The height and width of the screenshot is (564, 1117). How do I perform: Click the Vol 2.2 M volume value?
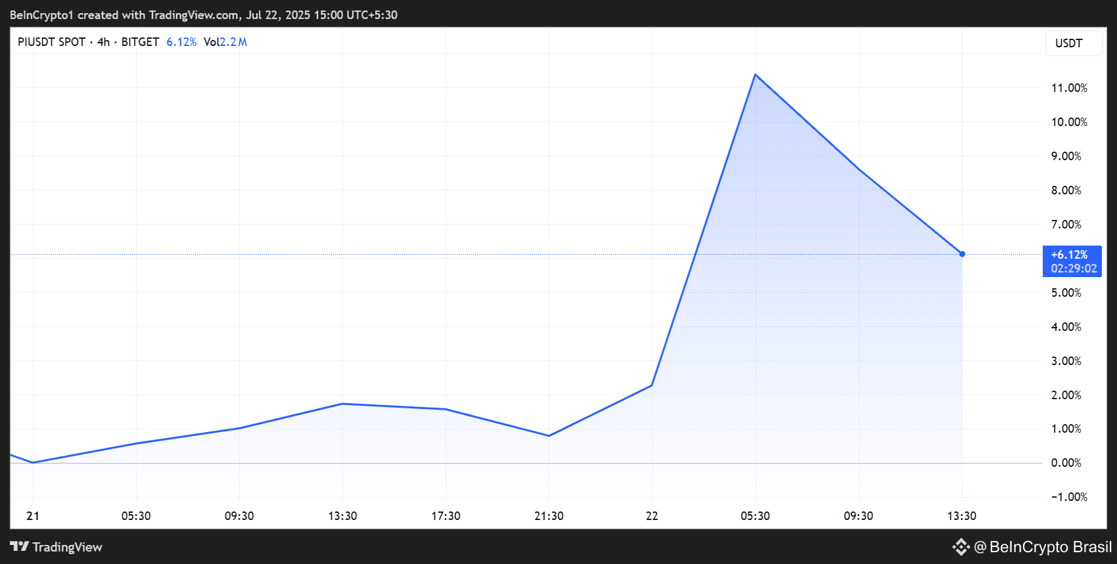point(225,42)
